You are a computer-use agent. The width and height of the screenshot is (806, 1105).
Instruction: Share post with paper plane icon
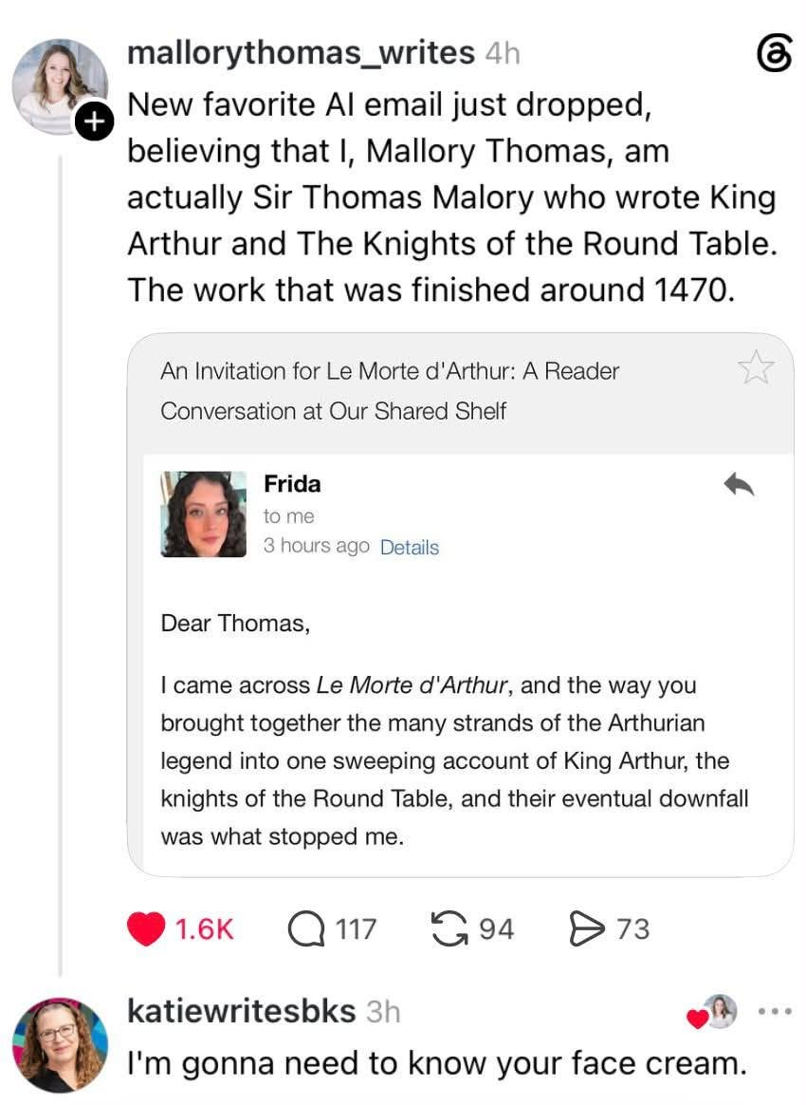coord(586,928)
